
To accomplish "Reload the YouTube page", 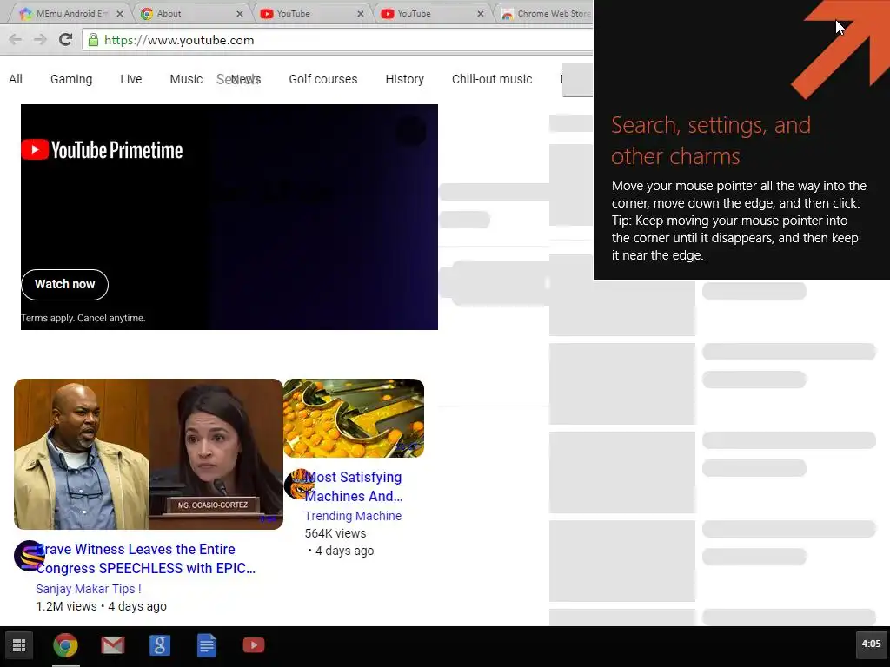I will 65,40.
